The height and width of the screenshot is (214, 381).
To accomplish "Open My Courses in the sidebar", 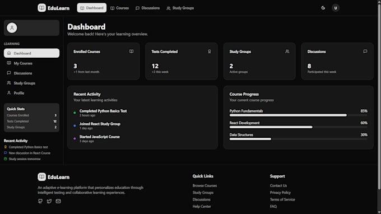I will coord(31,63).
